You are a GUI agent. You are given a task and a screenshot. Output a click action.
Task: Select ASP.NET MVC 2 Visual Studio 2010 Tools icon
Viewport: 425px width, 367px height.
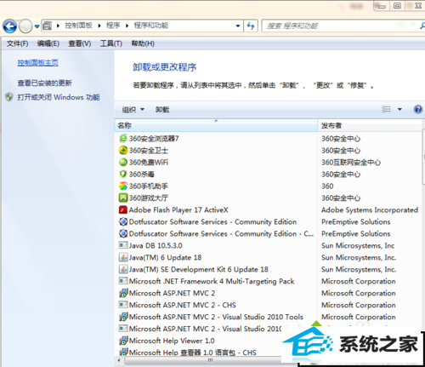click(x=123, y=317)
